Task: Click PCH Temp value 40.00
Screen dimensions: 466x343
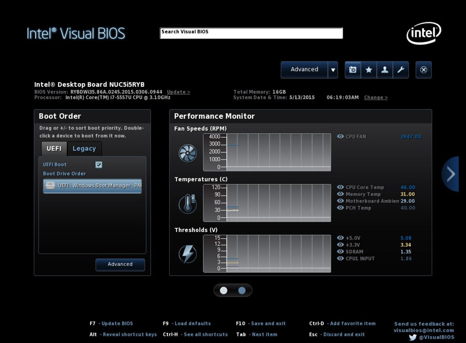Action: (x=408, y=208)
